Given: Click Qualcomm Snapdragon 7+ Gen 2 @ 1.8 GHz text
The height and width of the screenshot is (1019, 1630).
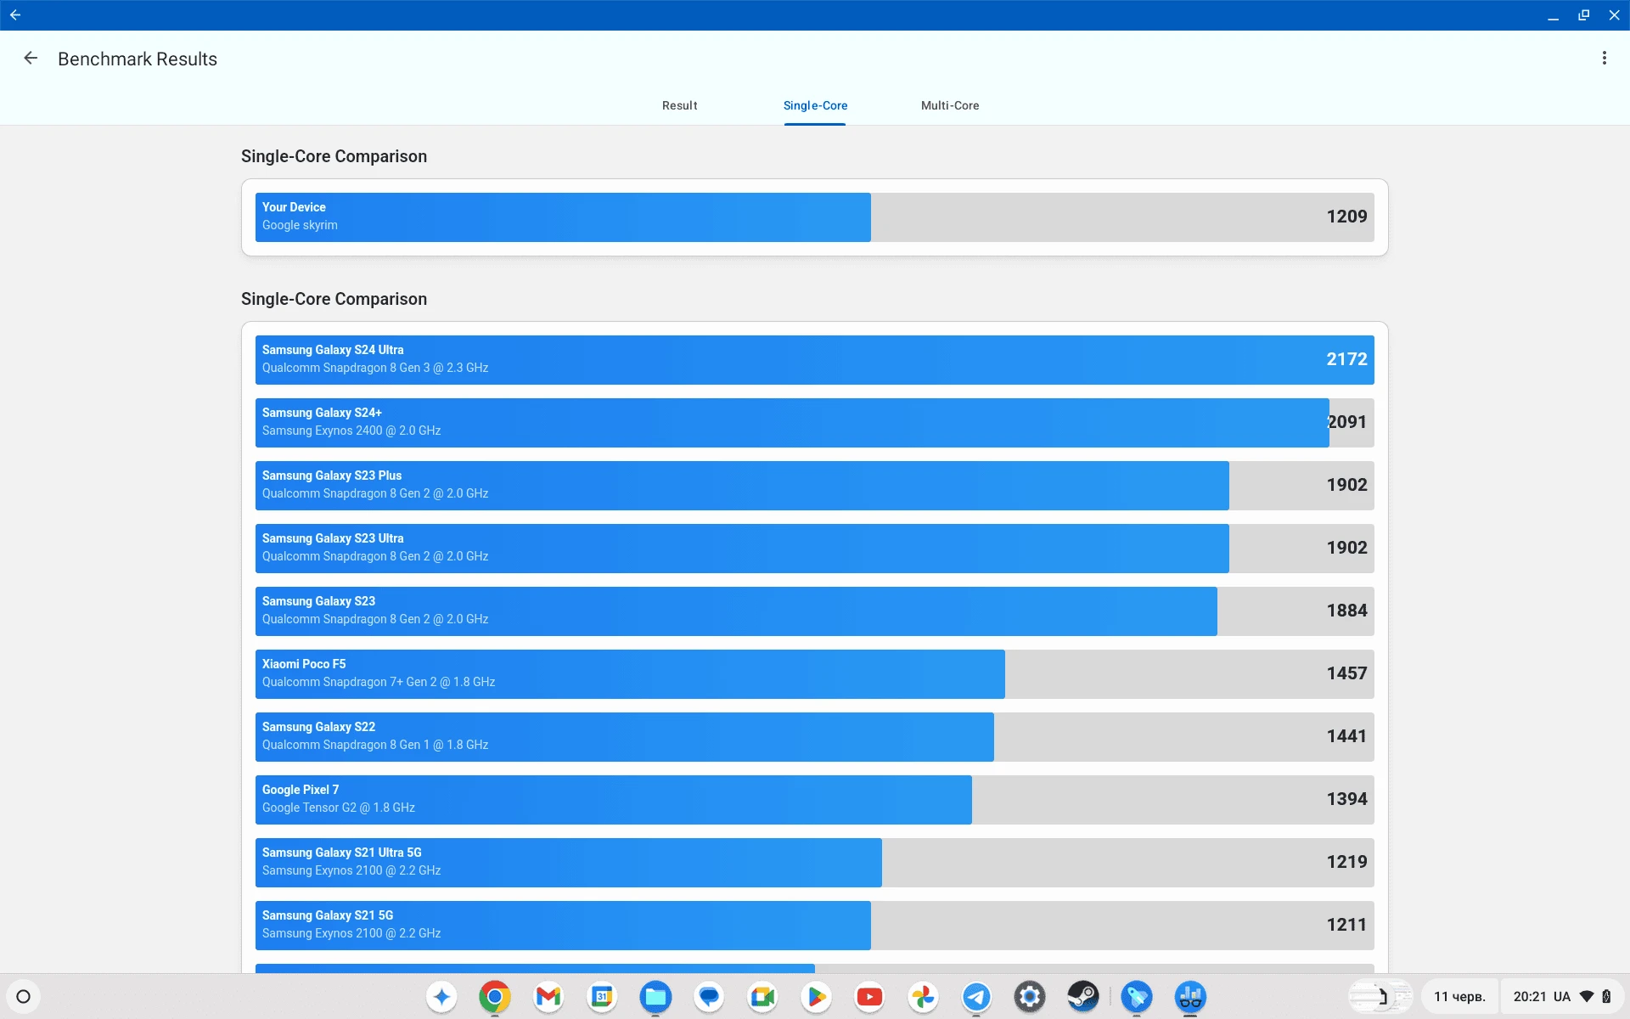Looking at the screenshot, I should click(378, 682).
